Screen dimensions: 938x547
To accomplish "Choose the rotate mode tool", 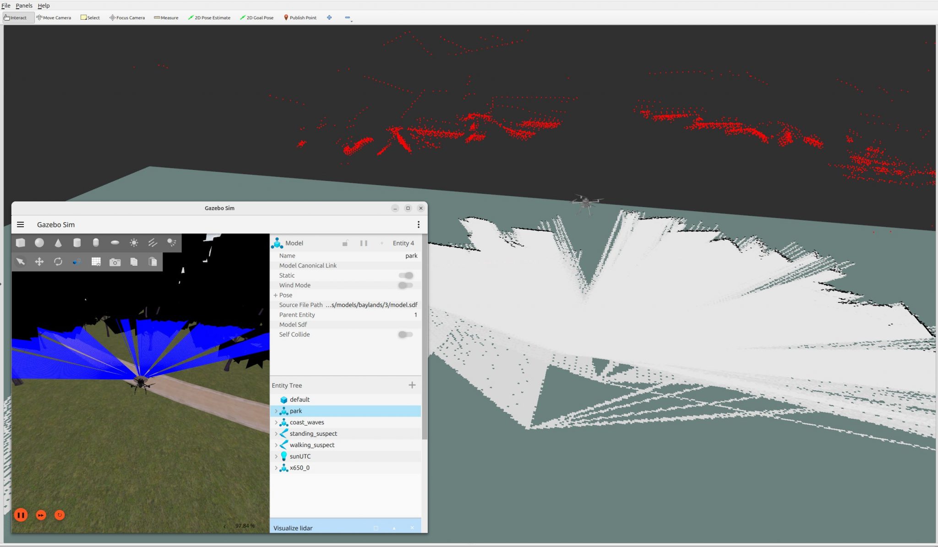I will coord(58,262).
